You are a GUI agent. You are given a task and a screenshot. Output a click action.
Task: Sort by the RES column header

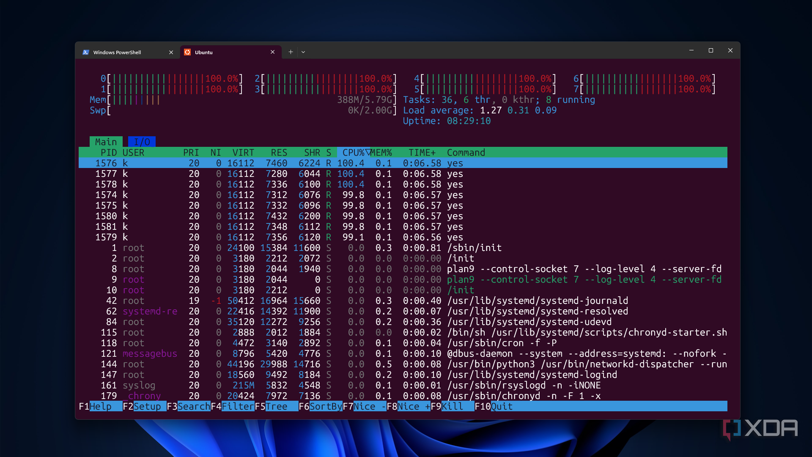point(279,152)
